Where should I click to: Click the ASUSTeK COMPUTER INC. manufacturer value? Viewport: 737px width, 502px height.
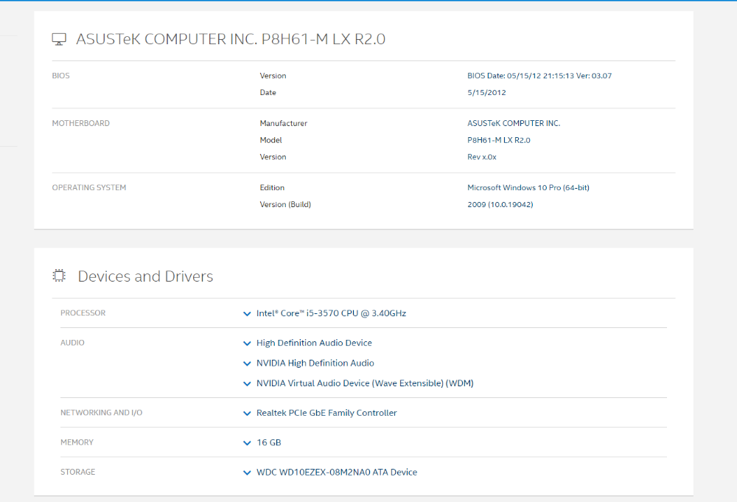(513, 123)
